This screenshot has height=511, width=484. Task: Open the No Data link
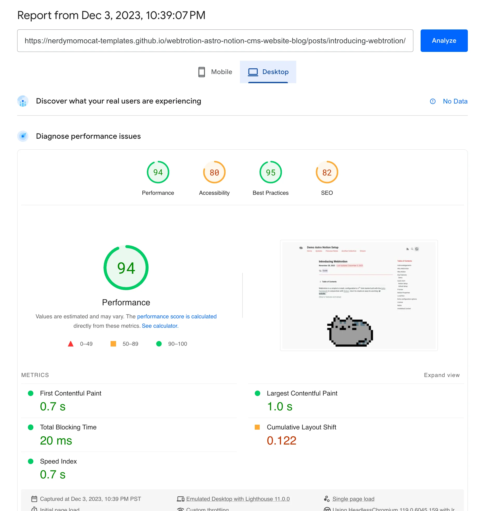455,101
